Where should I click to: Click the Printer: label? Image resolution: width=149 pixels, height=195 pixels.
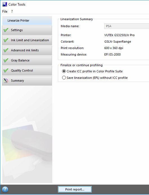[x=66, y=35]
